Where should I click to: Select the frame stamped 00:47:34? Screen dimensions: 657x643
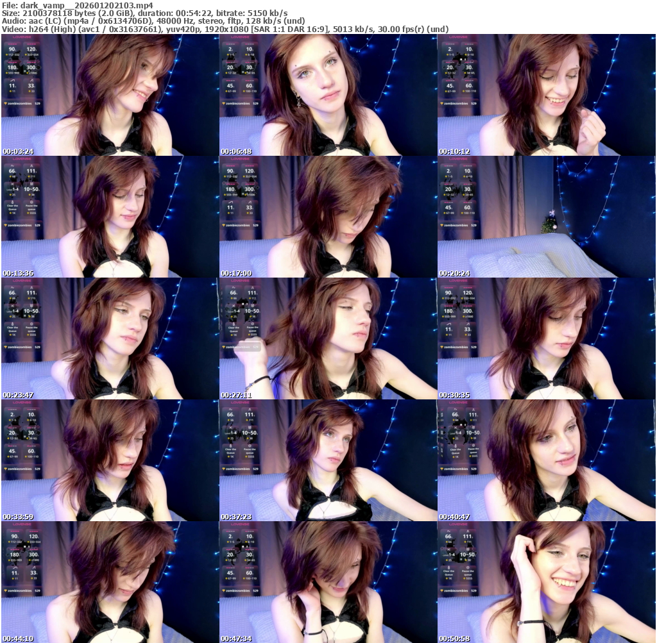click(x=328, y=582)
